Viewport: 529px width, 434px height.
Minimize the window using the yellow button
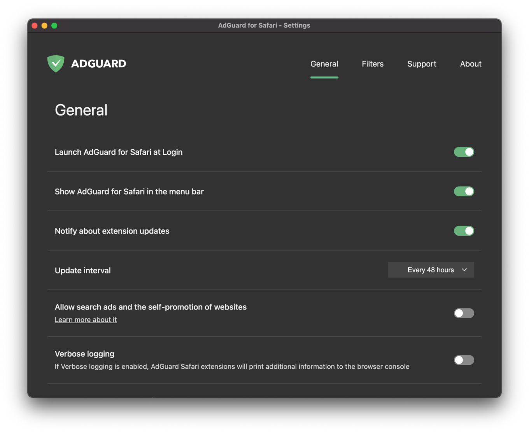pos(44,26)
